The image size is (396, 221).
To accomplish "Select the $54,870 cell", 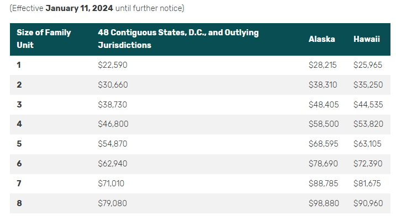I will (113, 144).
